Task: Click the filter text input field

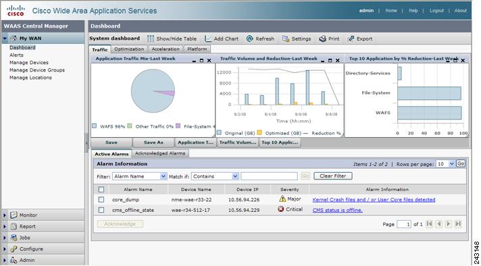Action: pyautogui.click(x=269, y=176)
